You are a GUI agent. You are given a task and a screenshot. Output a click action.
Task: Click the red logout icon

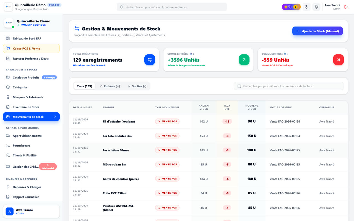tap(346, 7)
